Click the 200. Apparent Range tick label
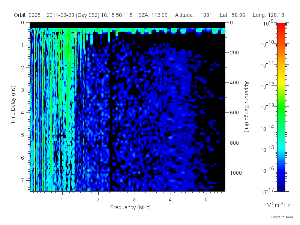The width and height of the screenshot is (300, 225). [x=235, y=52]
